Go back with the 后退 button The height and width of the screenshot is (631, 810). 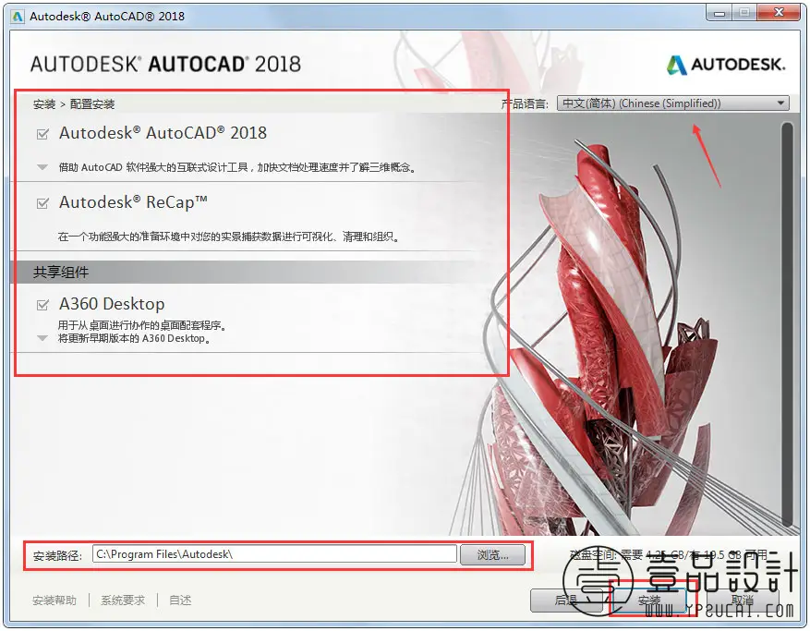click(x=566, y=600)
